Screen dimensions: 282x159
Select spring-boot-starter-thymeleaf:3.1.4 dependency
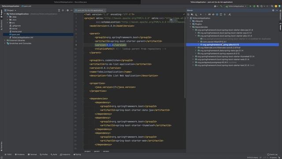click(225, 57)
